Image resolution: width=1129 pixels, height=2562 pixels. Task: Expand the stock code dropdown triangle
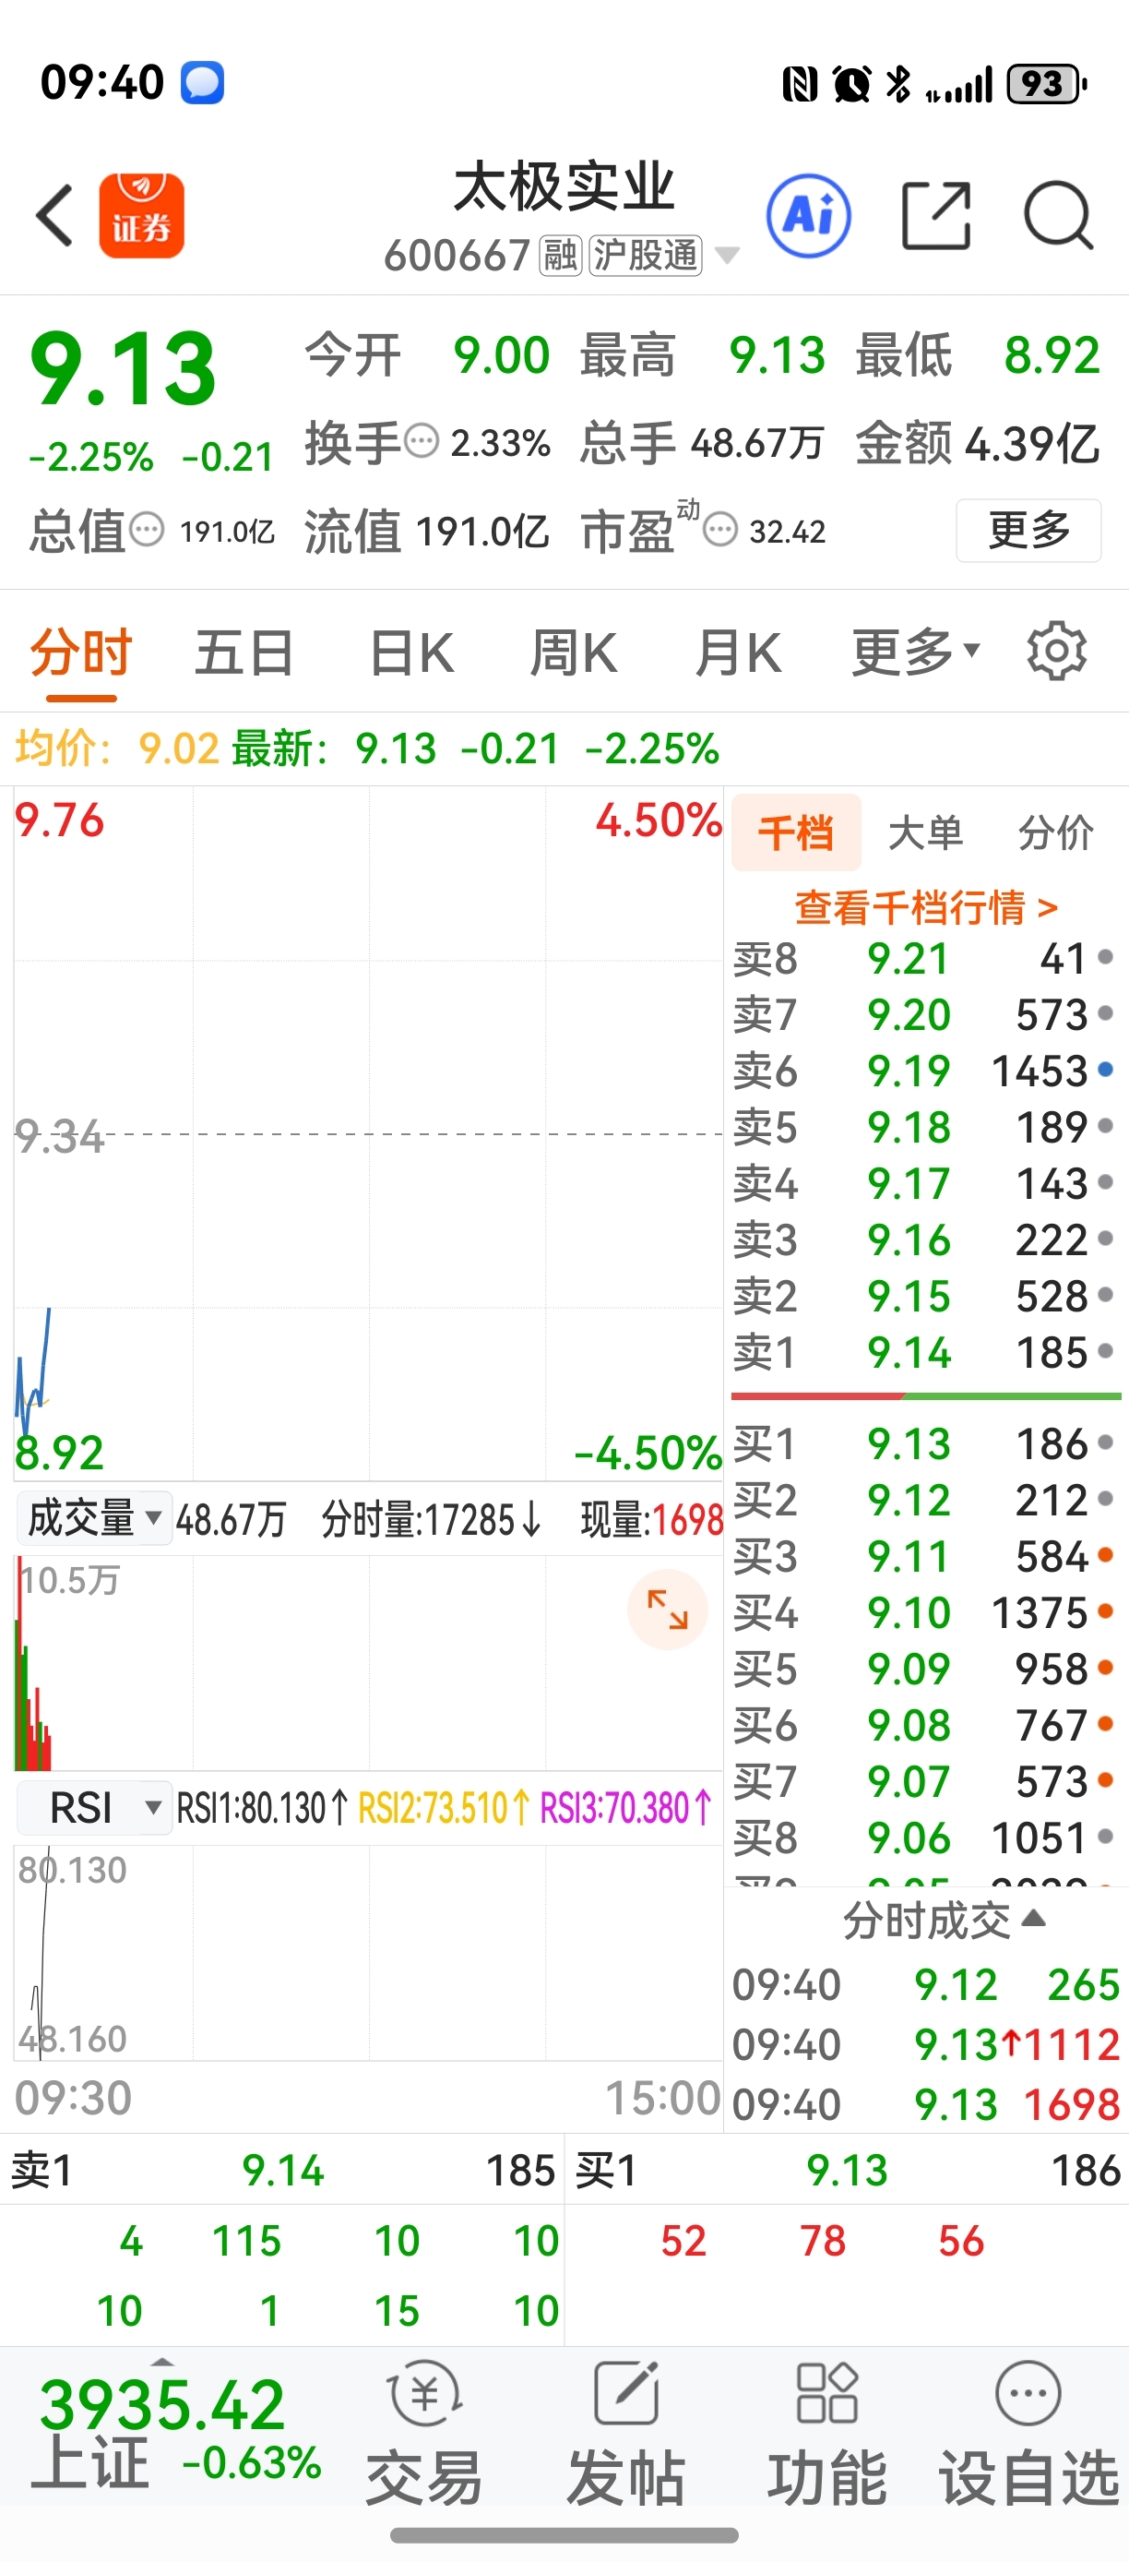pyautogui.click(x=728, y=256)
